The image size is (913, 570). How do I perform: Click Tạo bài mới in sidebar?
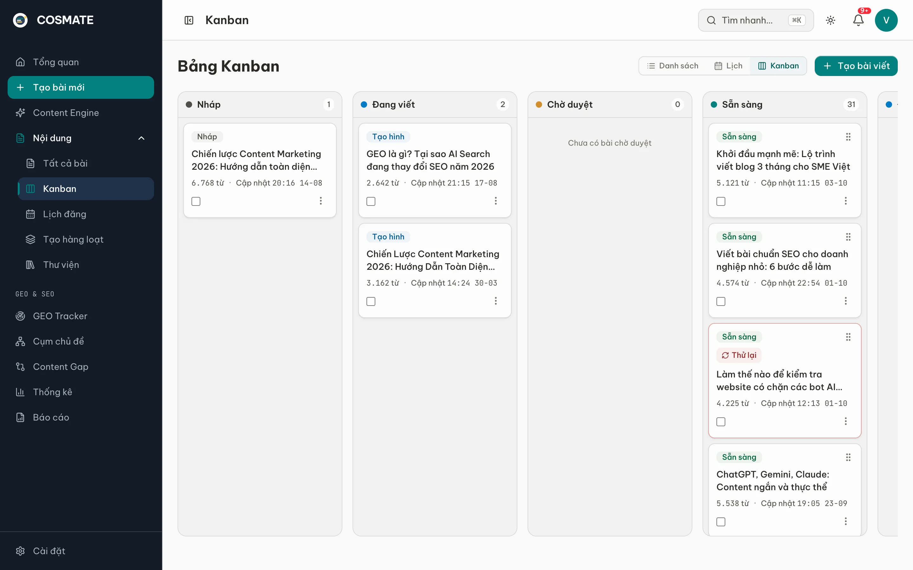81,87
